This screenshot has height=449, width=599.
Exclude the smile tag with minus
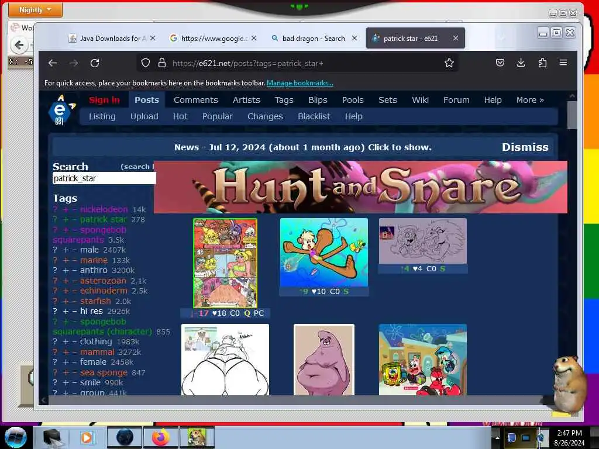[x=75, y=382]
